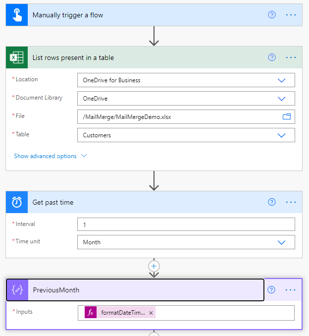The image size is (309, 336).
Task: Remove the formatDateTime expression token
Action: [151, 313]
